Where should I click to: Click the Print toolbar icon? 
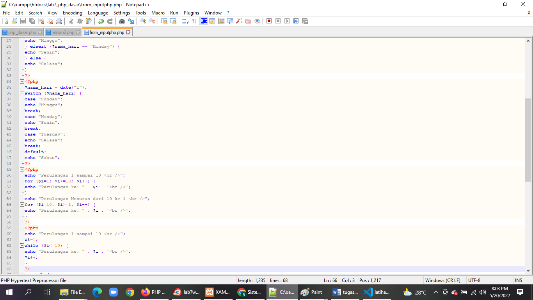pos(58,21)
